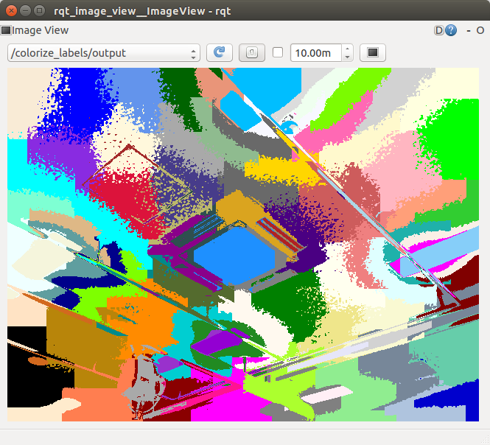Viewport: 490px width, 445px height.
Task: Open the plugin help question-mark icon
Action: (451, 30)
